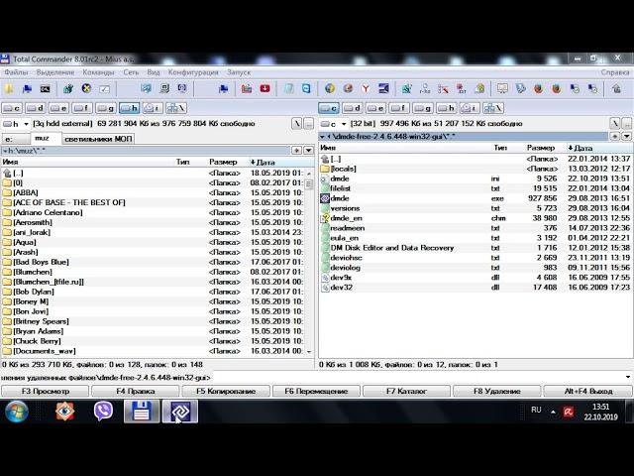Open left panel drive dropdown showing h
Screen dimensions: 634x476
[x=16, y=124]
